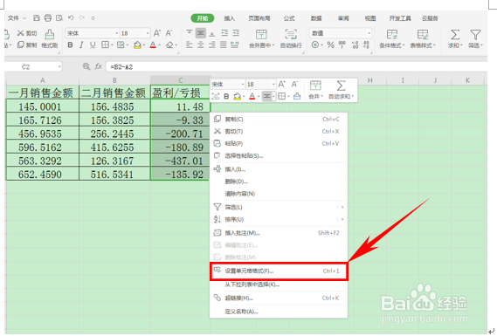Toggle wrap text (自动换行)
The width and height of the screenshot is (497, 336).
coord(291,39)
